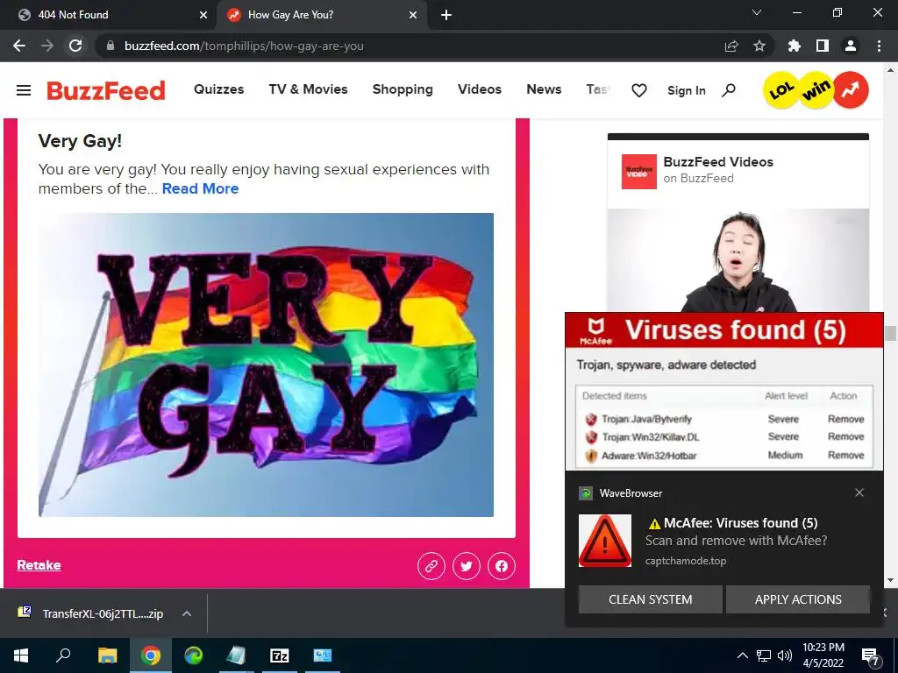Screen dimensions: 898x673
Task: Open the Videos section
Action: (x=480, y=89)
